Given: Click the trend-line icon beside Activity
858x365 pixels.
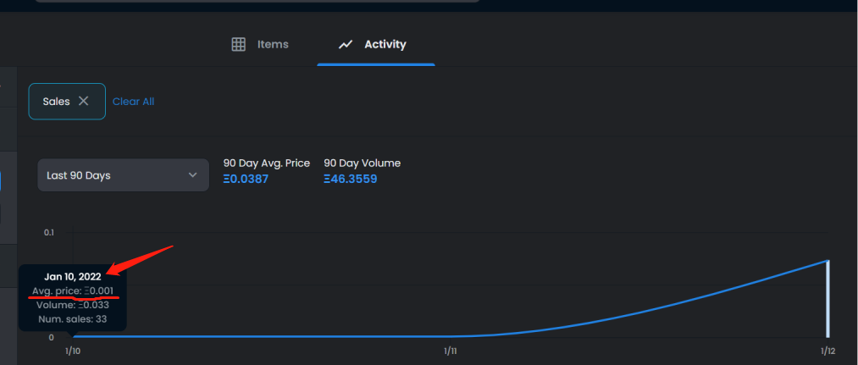Looking at the screenshot, I should [346, 44].
